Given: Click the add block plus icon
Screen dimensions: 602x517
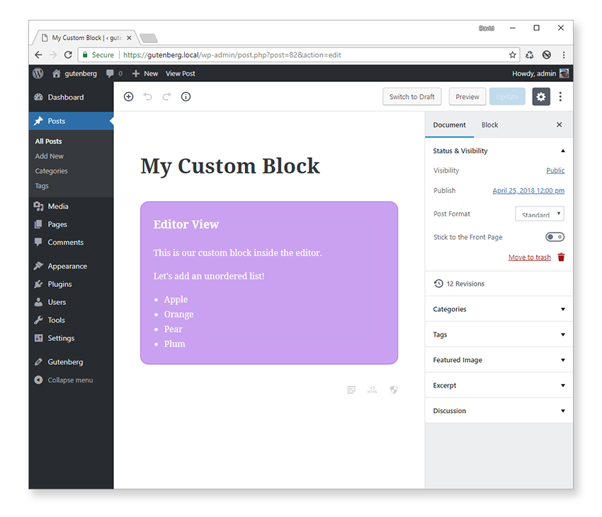Looking at the screenshot, I should click(x=129, y=97).
